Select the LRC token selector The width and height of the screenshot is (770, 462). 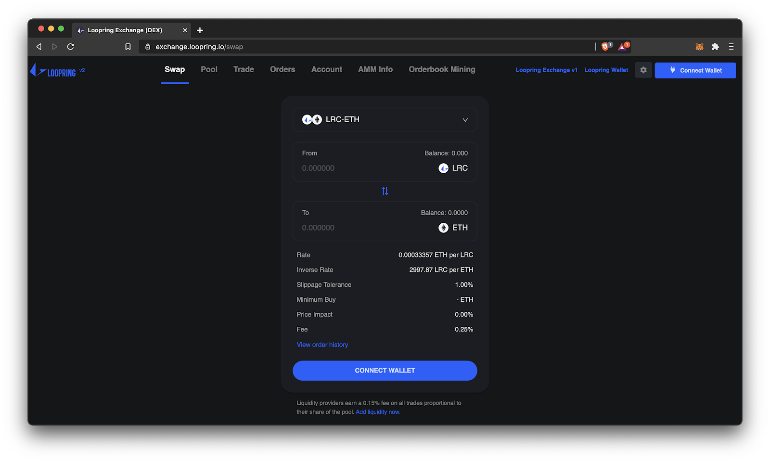coord(453,168)
